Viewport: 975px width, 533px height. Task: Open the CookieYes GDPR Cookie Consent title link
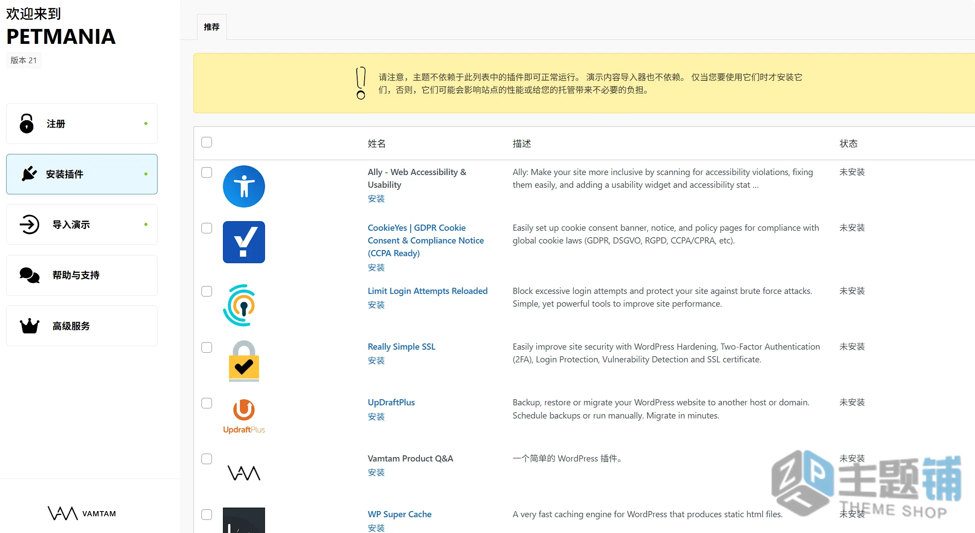[426, 240]
